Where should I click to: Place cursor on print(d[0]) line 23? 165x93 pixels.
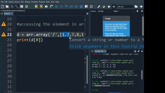click(30, 40)
